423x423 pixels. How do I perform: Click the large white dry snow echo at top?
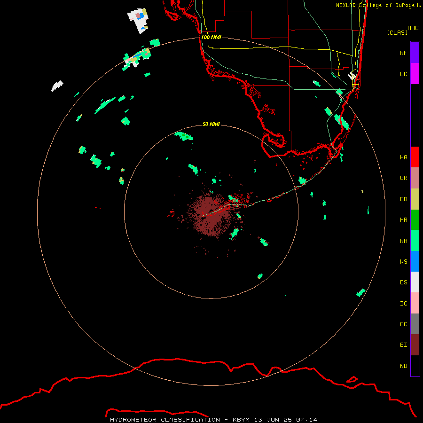138,20
